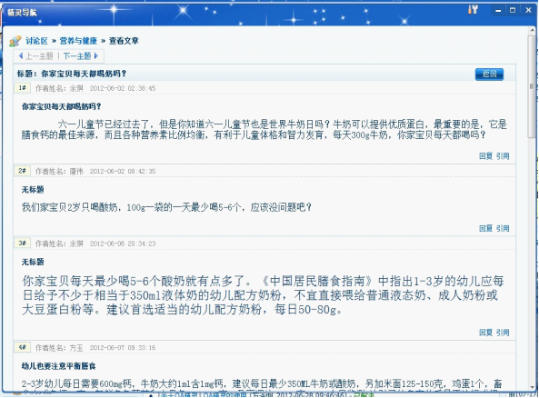Open the 讨论区 breadcrumb link
This screenshot has height=398, width=539.
coord(36,41)
